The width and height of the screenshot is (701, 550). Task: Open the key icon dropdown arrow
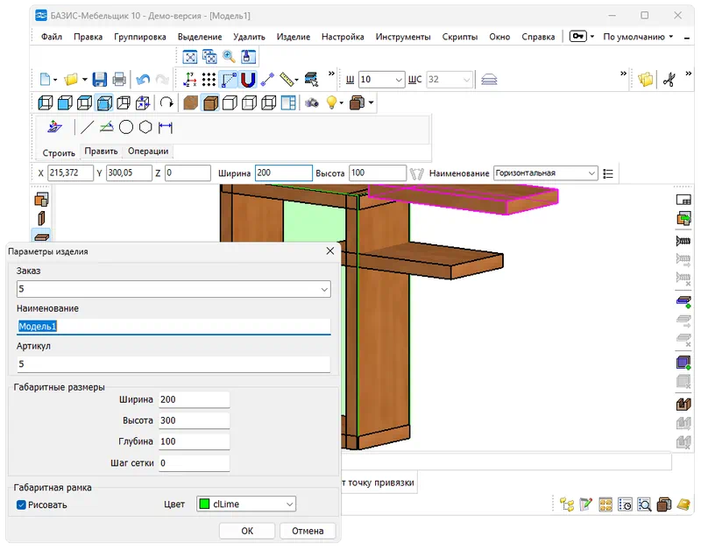point(592,36)
